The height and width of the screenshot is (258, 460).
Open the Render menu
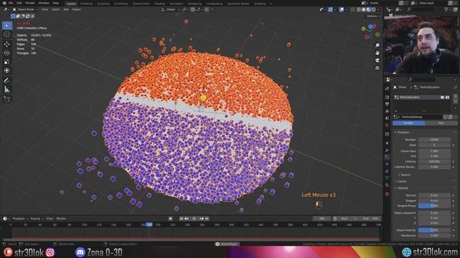click(30, 3)
